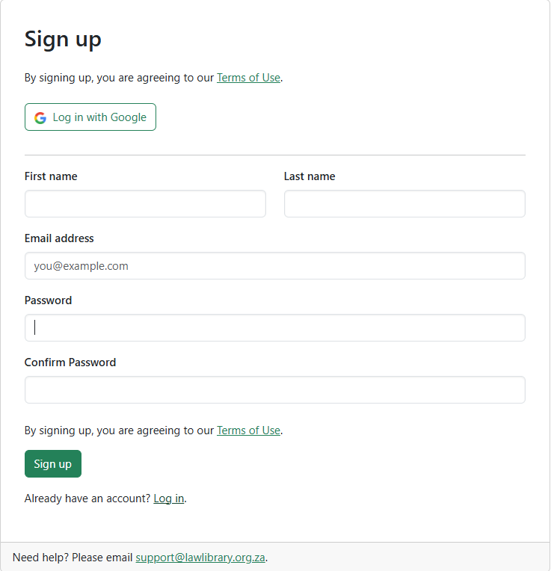Submit the form with green Sign up button
The width and height of the screenshot is (551, 571).
click(x=53, y=463)
